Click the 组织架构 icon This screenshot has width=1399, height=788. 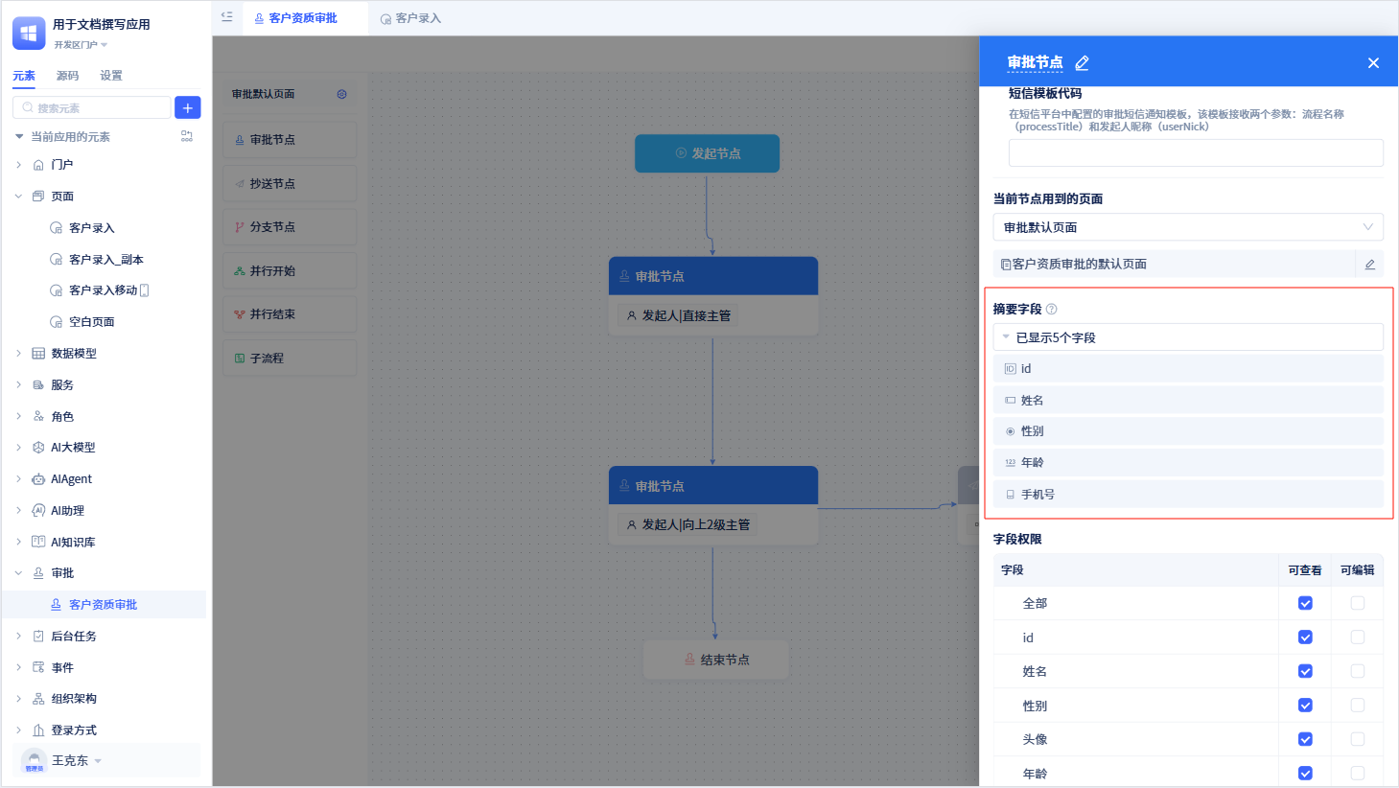tap(38, 699)
